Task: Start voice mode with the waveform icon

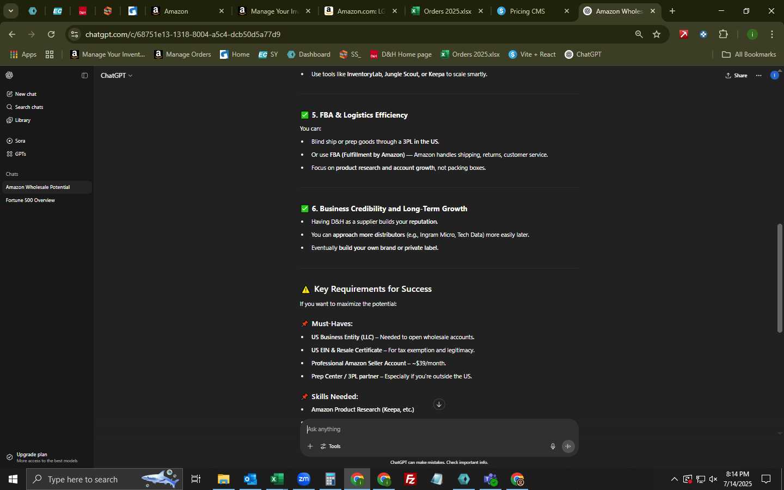Action: click(x=568, y=446)
